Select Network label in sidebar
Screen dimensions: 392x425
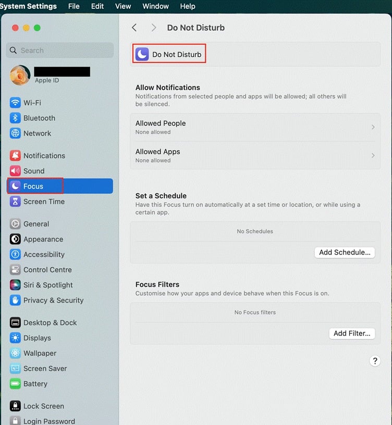click(37, 133)
